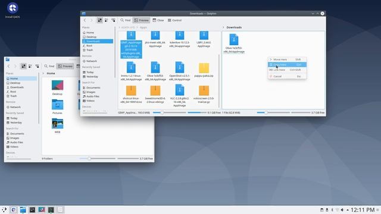The width and height of the screenshot is (381, 214).
Task: Open Desktop folder in Home window
Action: point(57,87)
